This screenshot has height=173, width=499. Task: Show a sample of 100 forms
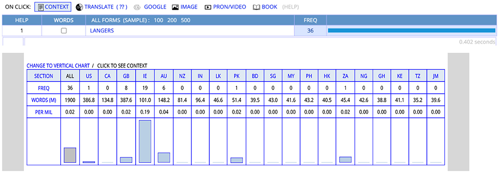click(x=158, y=20)
